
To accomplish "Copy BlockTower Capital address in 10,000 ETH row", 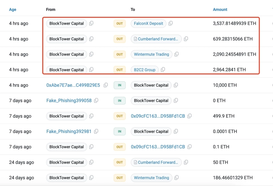I will [x=176, y=85].
